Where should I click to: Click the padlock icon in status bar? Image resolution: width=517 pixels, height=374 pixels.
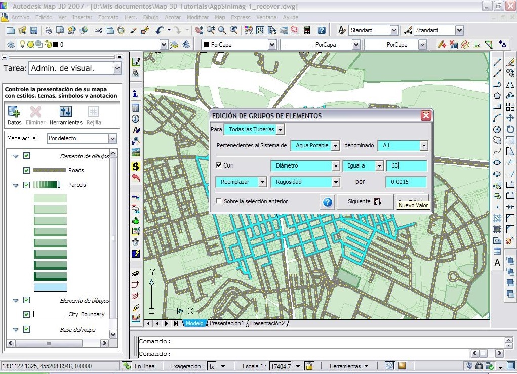click(309, 366)
